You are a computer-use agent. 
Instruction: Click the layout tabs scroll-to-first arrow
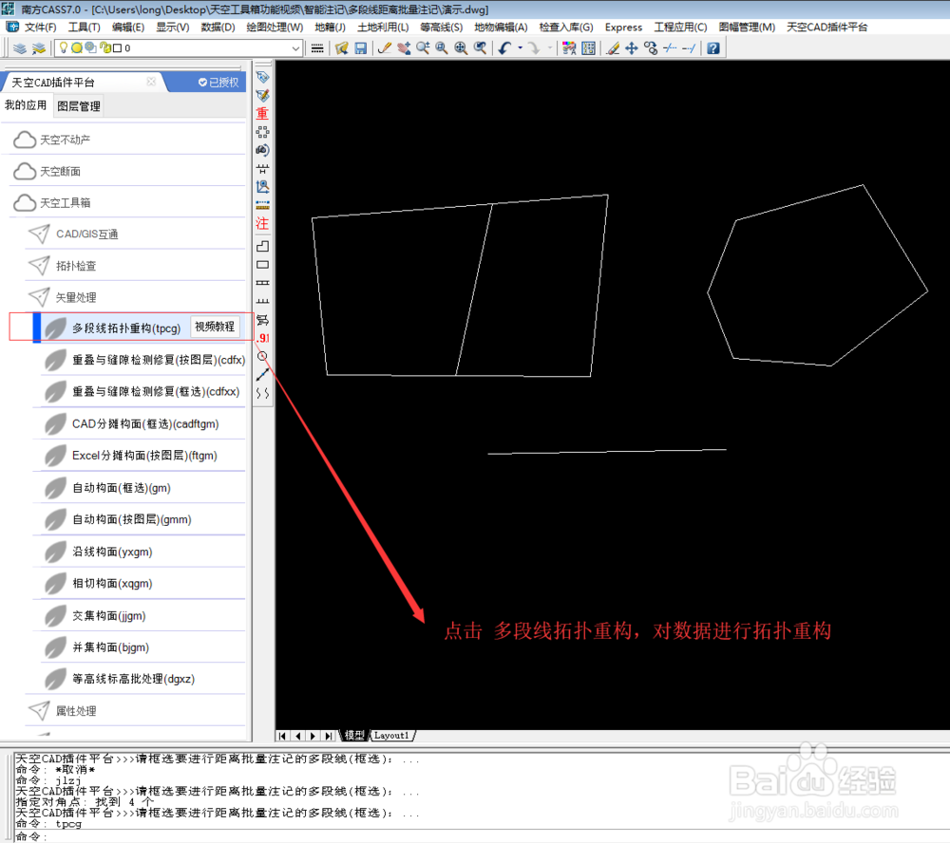282,735
